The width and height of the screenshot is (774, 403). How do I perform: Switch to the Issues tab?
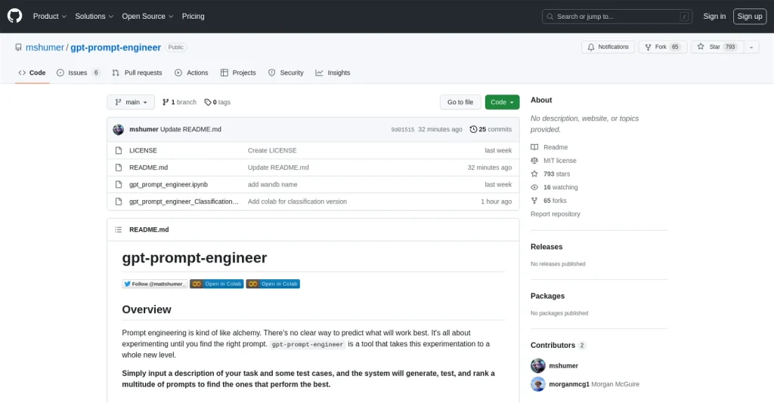(79, 72)
